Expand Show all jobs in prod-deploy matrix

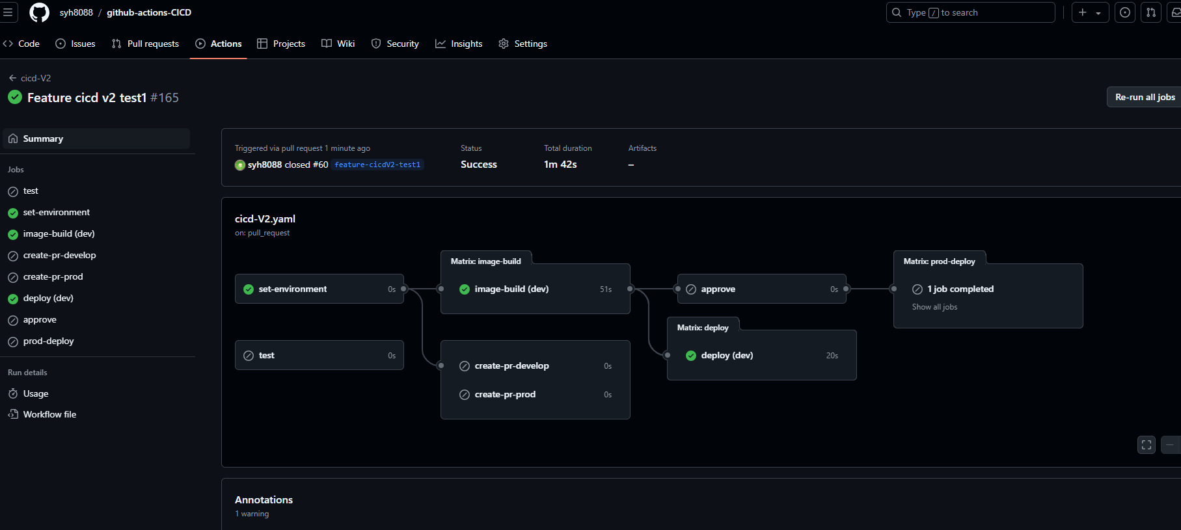[x=934, y=307]
